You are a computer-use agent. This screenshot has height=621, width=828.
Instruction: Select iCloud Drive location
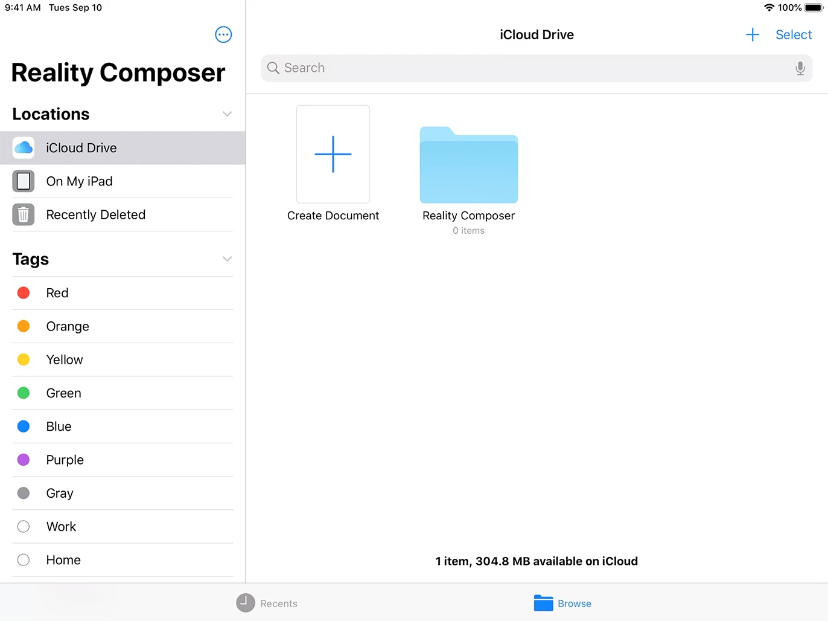[x=123, y=147]
